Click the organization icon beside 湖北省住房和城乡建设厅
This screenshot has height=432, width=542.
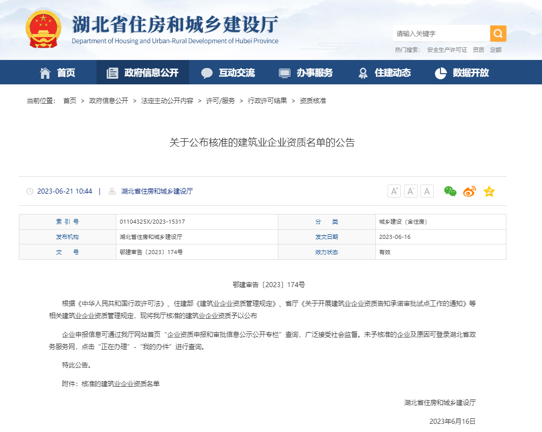click(x=112, y=191)
